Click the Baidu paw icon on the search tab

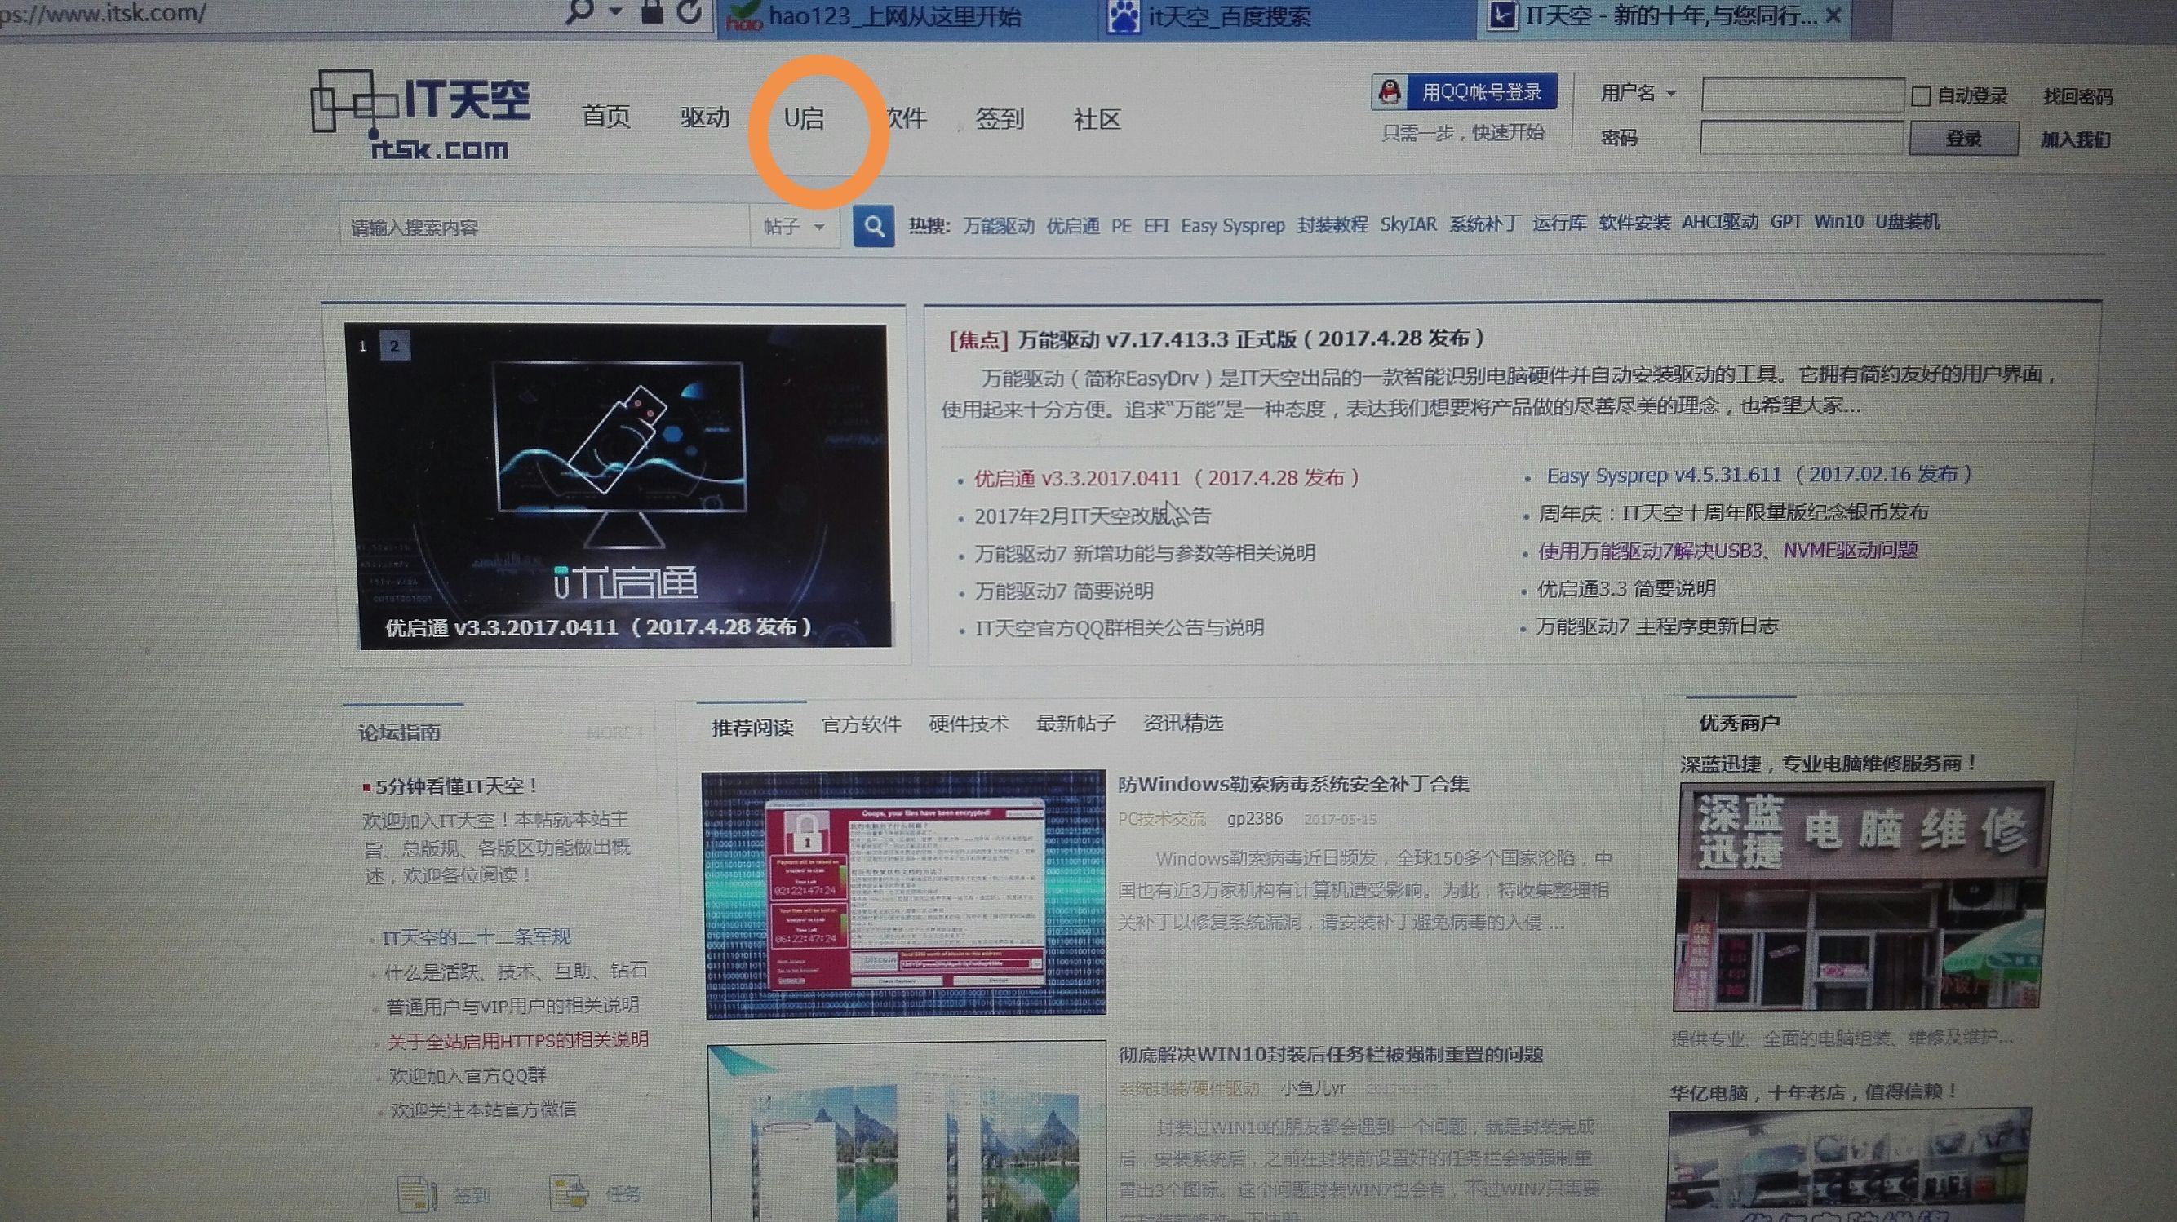[x=1124, y=15]
